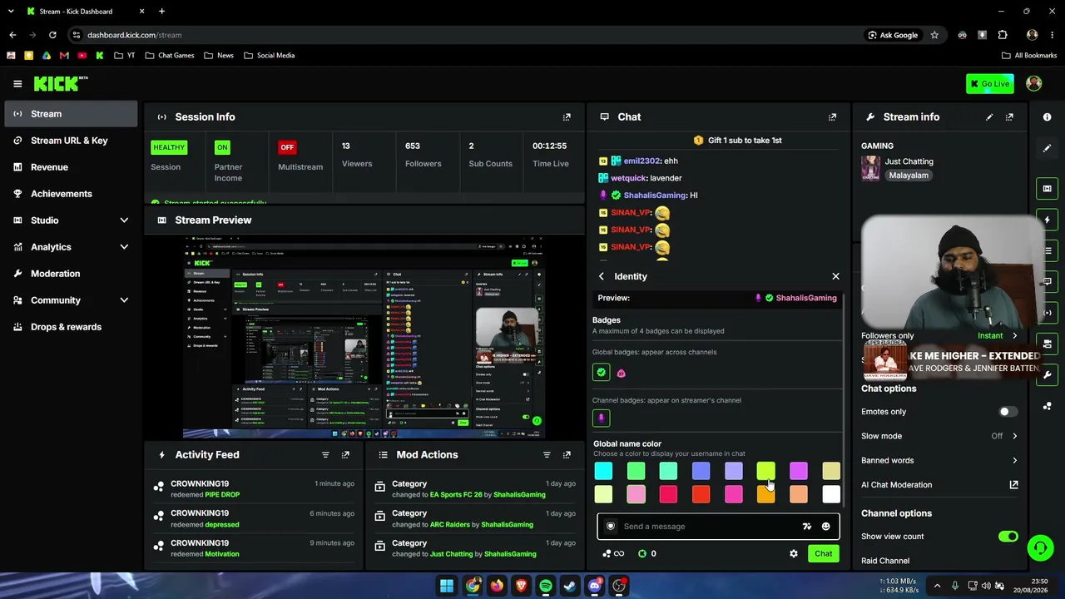Pick the cyan name color swatch
1065x599 pixels.
(x=603, y=472)
